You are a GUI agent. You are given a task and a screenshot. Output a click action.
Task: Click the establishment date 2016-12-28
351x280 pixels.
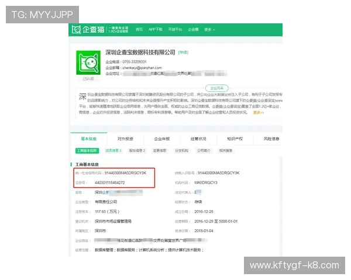click(x=204, y=211)
